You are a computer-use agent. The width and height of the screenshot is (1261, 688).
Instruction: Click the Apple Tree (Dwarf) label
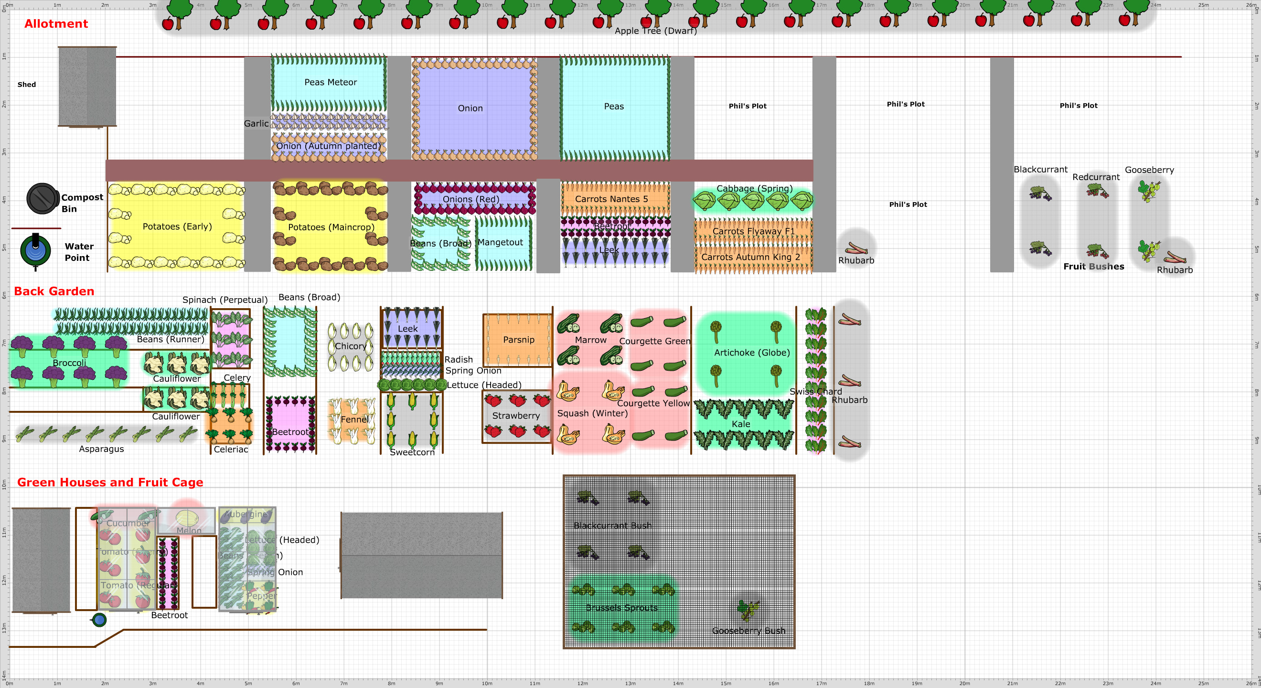[655, 31]
